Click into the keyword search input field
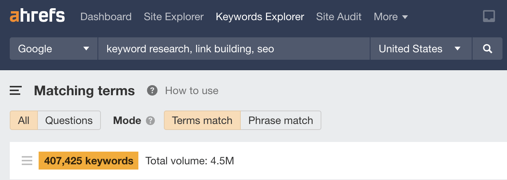 click(x=234, y=49)
